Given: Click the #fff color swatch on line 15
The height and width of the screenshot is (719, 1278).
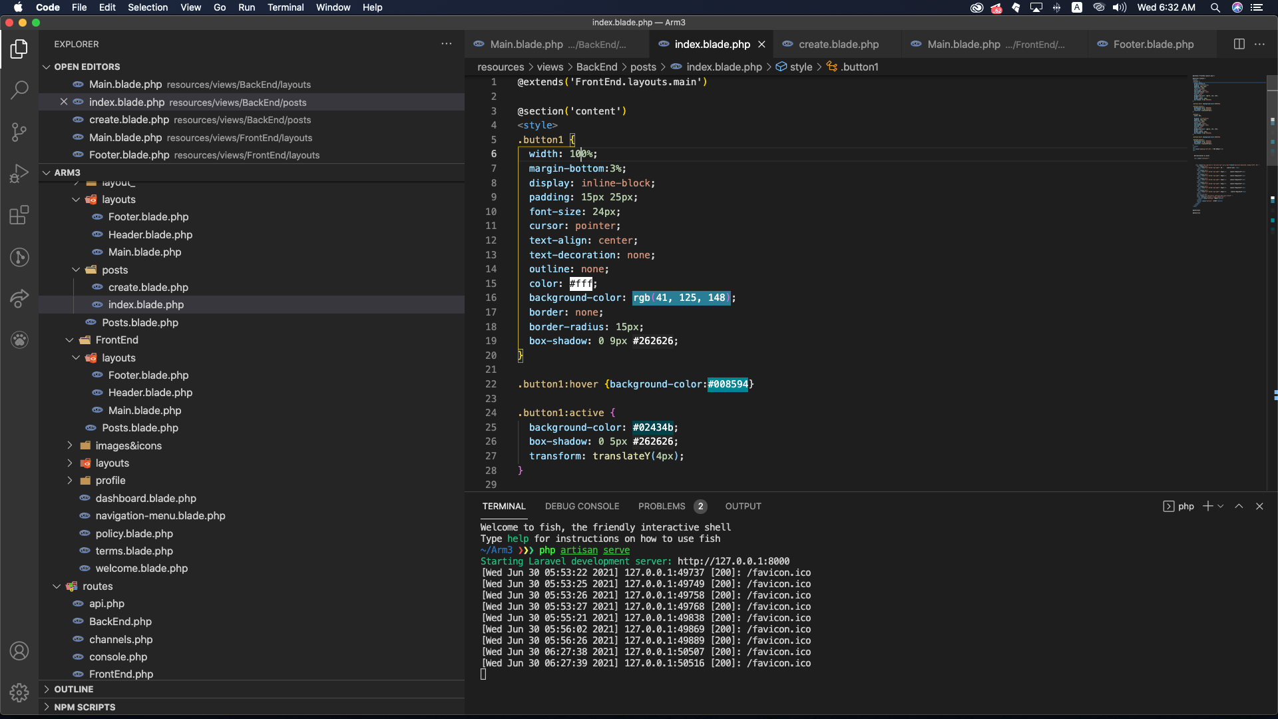Looking at the screenshot, I should 581,284.
